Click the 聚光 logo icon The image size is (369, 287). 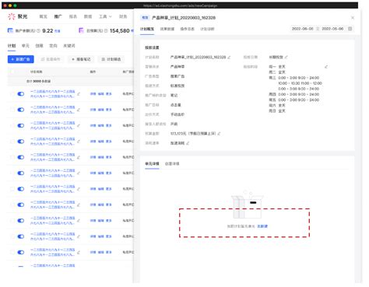pos(12,16)
